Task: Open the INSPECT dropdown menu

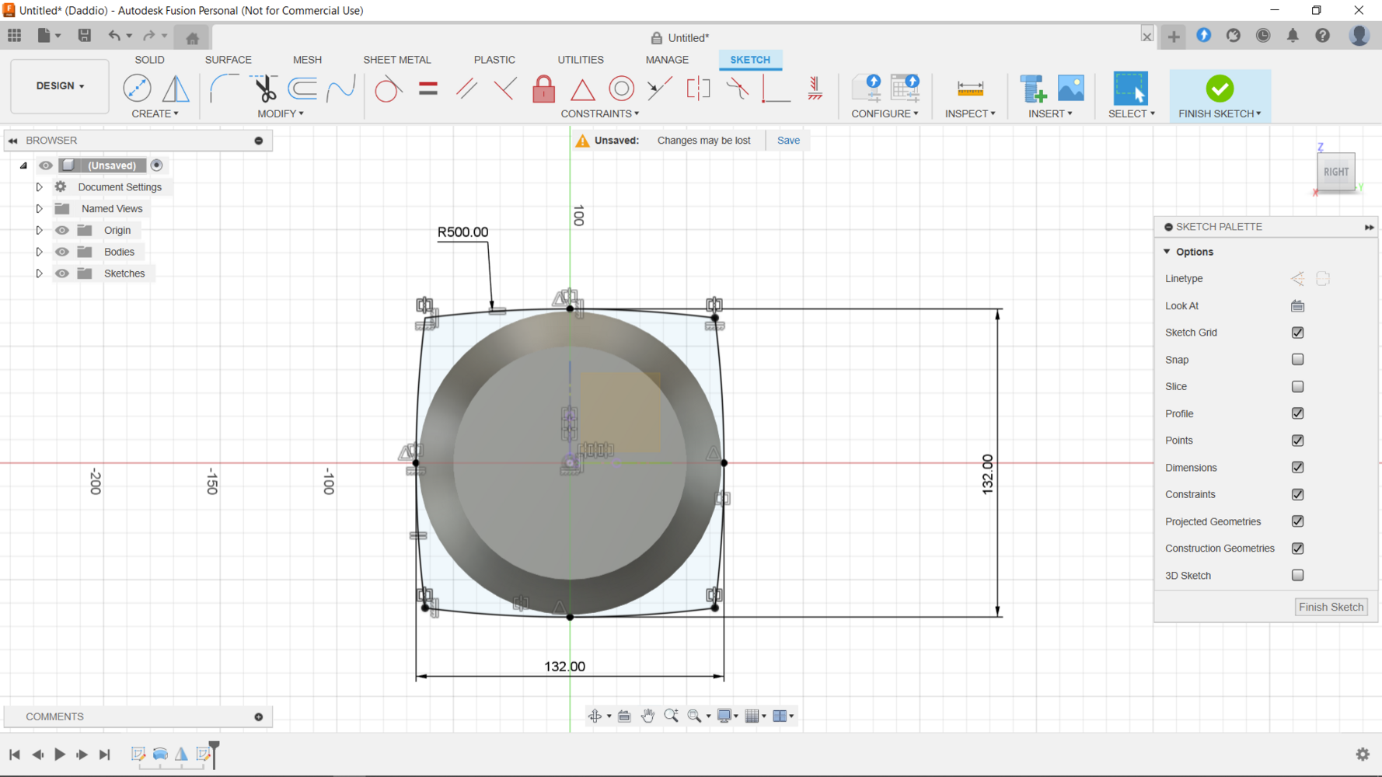Action: coord(970,113)
